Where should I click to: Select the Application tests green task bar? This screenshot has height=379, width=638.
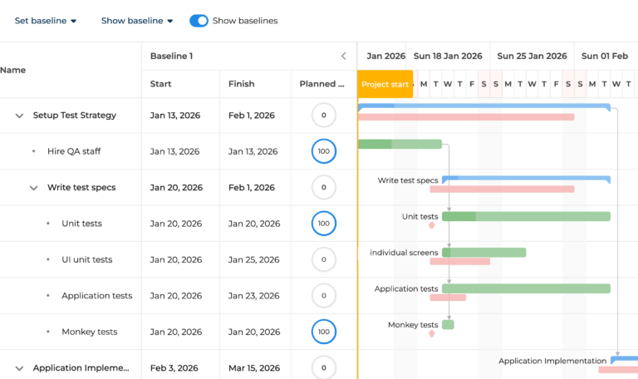pos(527,288)
